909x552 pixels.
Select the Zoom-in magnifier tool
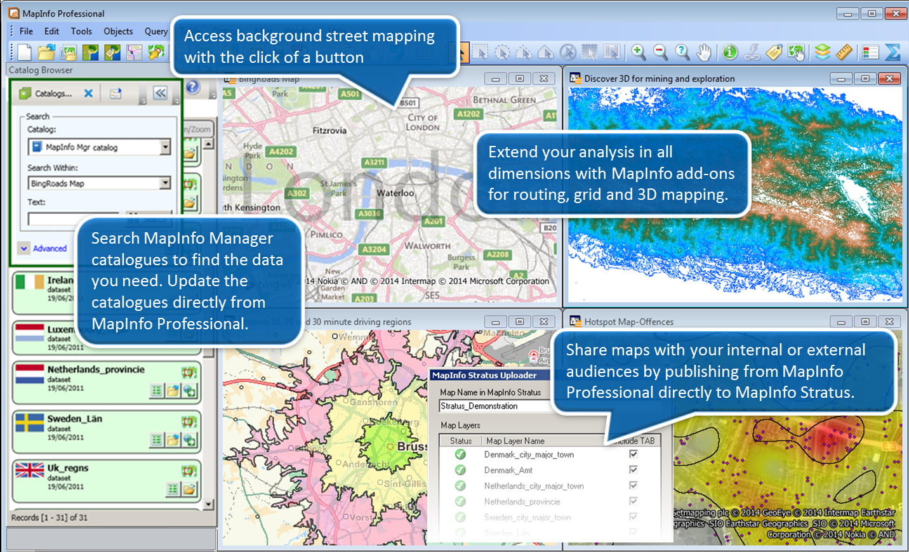click(639, 52)
